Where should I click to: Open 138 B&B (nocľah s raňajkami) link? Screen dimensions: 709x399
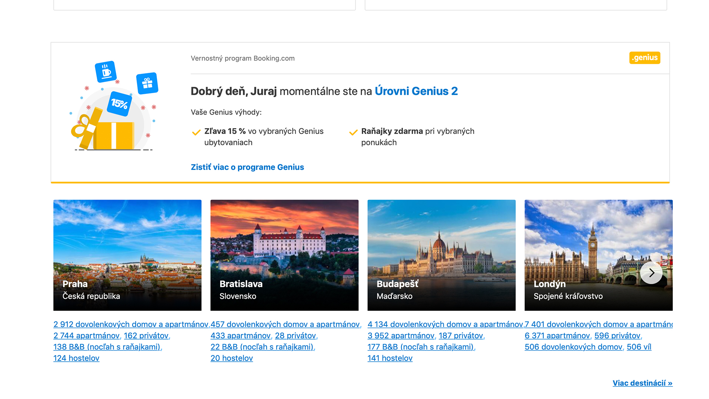click(107, 347)
